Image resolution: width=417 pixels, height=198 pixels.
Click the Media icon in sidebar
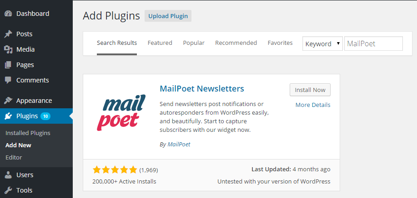[8, 49]
